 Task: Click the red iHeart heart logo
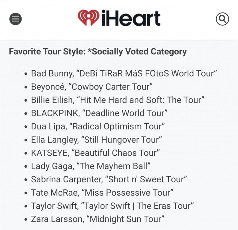(x=88, y=18)
